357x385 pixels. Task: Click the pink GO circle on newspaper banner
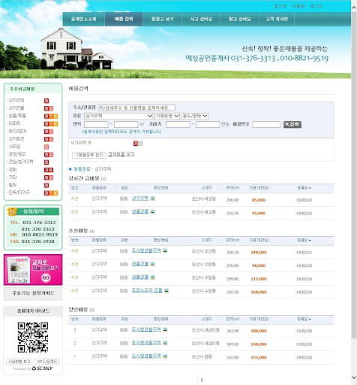point(46,277)
